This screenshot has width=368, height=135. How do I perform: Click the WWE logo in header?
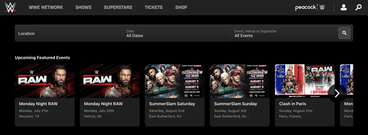(10, 7)
